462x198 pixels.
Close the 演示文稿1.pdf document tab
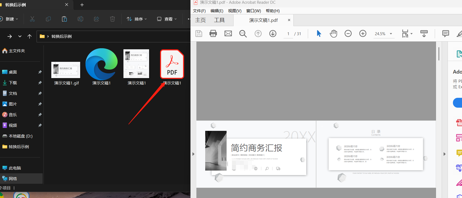[x=289, y=20]
